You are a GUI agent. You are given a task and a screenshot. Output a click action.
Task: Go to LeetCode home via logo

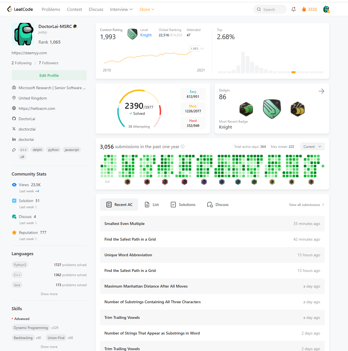20,9
